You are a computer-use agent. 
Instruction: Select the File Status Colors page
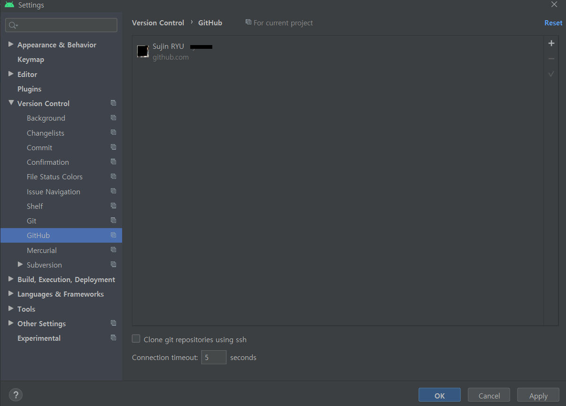tap(54, 177)
